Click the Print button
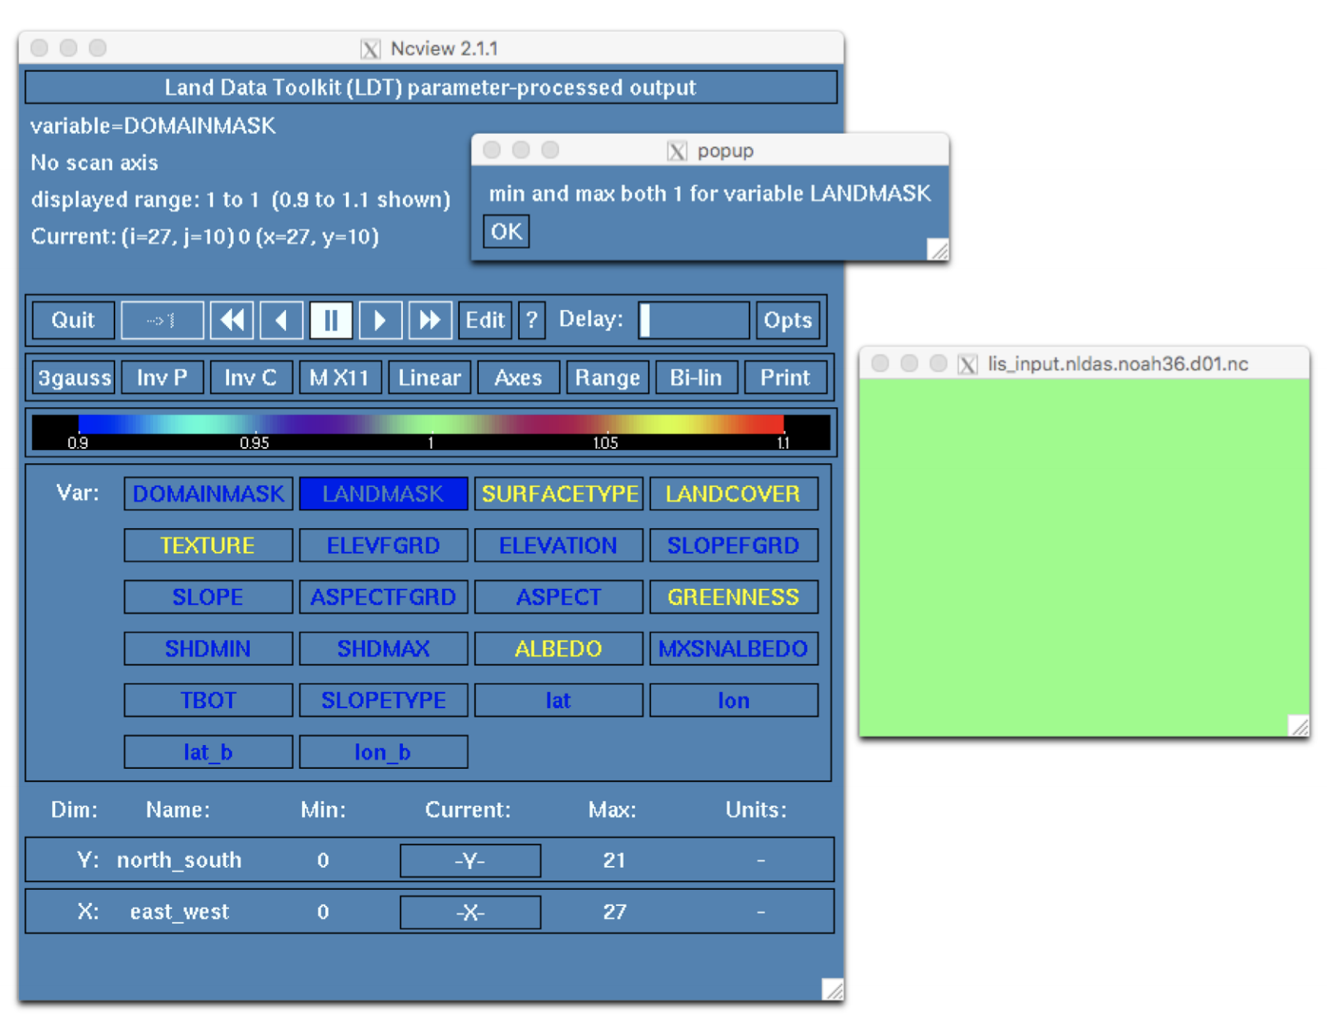Screen dimensions: 1328x1019 pos(785,377)
